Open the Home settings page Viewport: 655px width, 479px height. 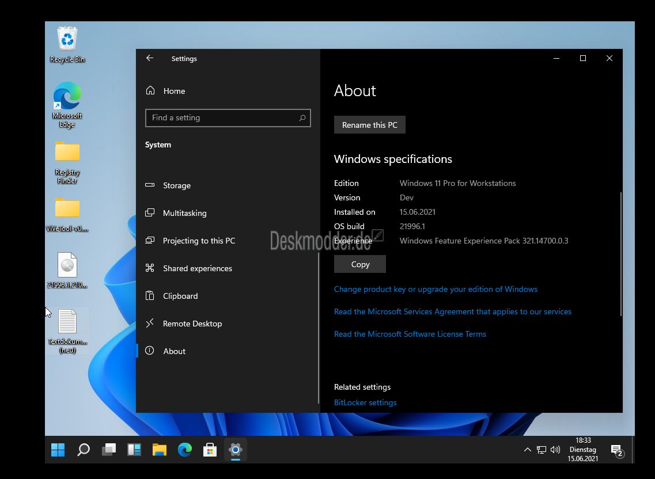(228, 91)
